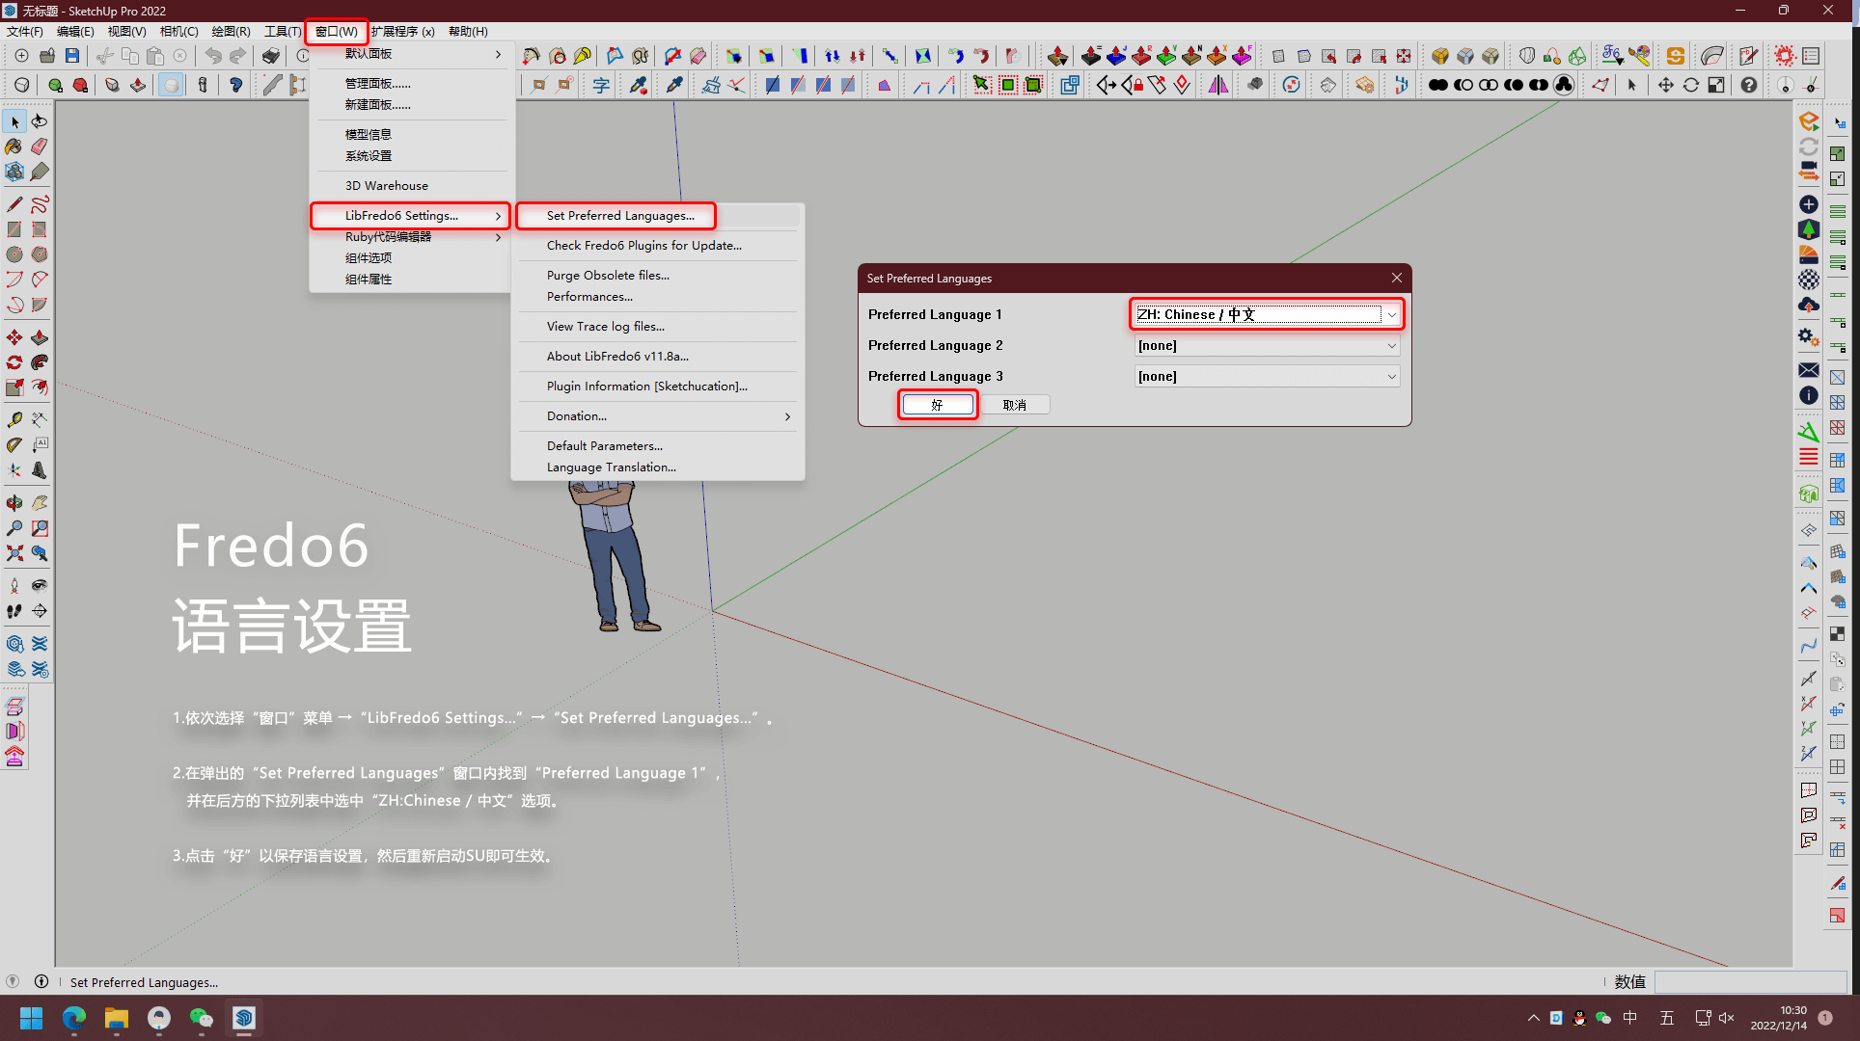Activate the Protractor tool
Screen dimensions: 1860x1041
click(14, 445)
